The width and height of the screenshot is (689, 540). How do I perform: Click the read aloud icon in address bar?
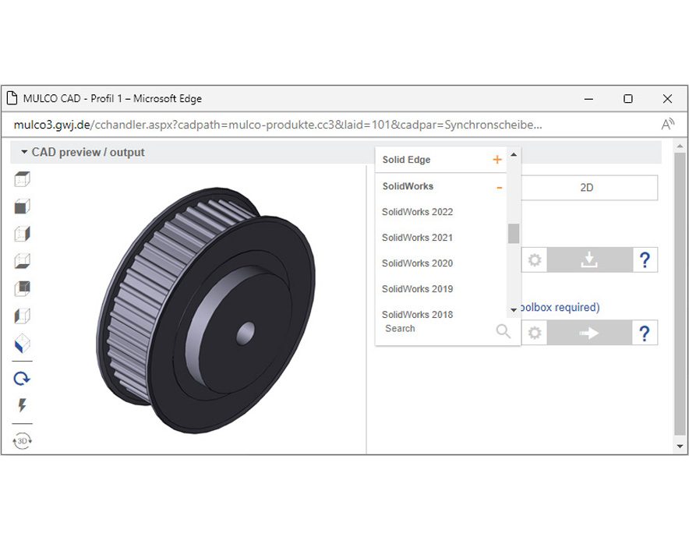667,125
